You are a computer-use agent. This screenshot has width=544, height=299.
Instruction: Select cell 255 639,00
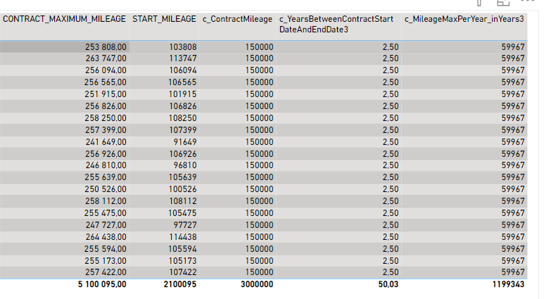(106, 177)
